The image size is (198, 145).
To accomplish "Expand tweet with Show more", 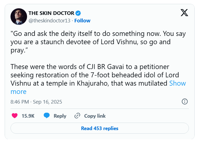I will coord(177,83).
